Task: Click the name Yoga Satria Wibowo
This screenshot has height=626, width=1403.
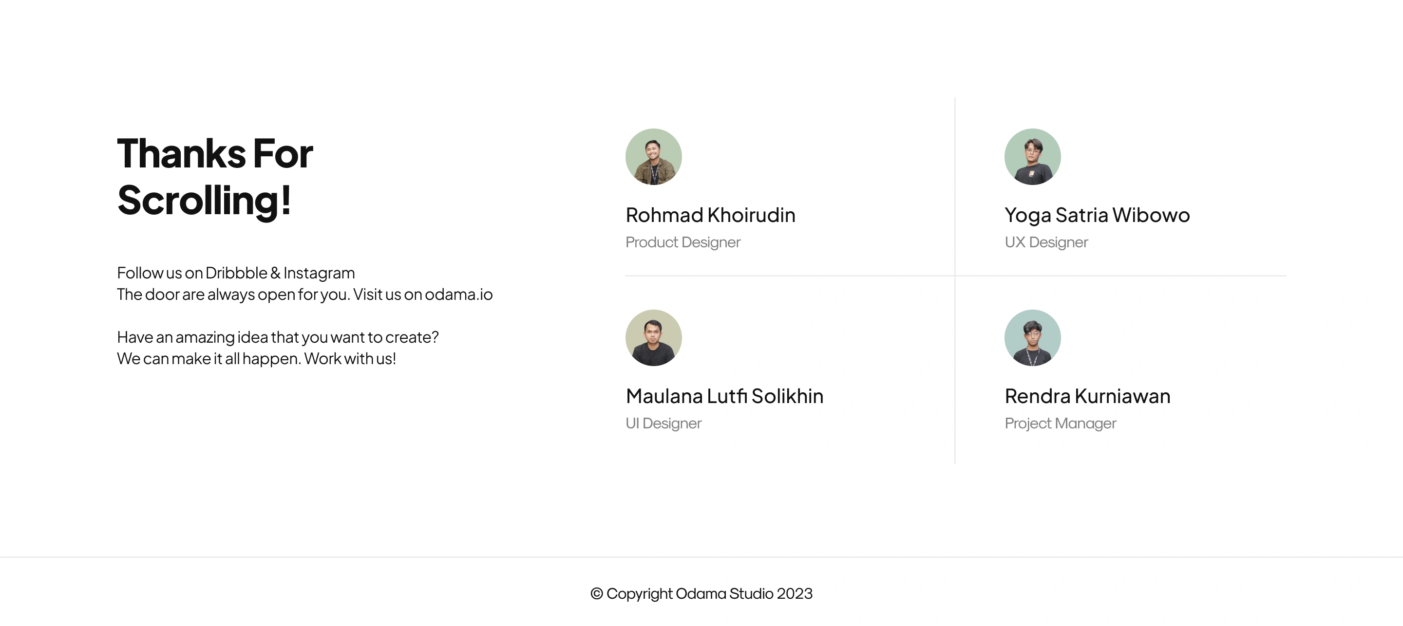Action: click(1097, 215)
